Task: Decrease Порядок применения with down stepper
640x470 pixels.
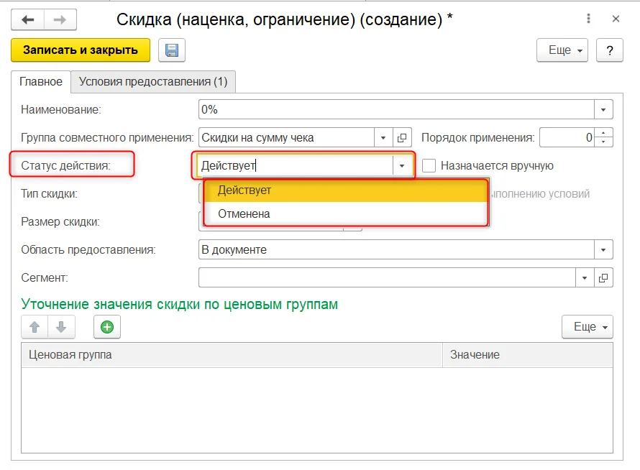Action: click(x=603, y=142)
